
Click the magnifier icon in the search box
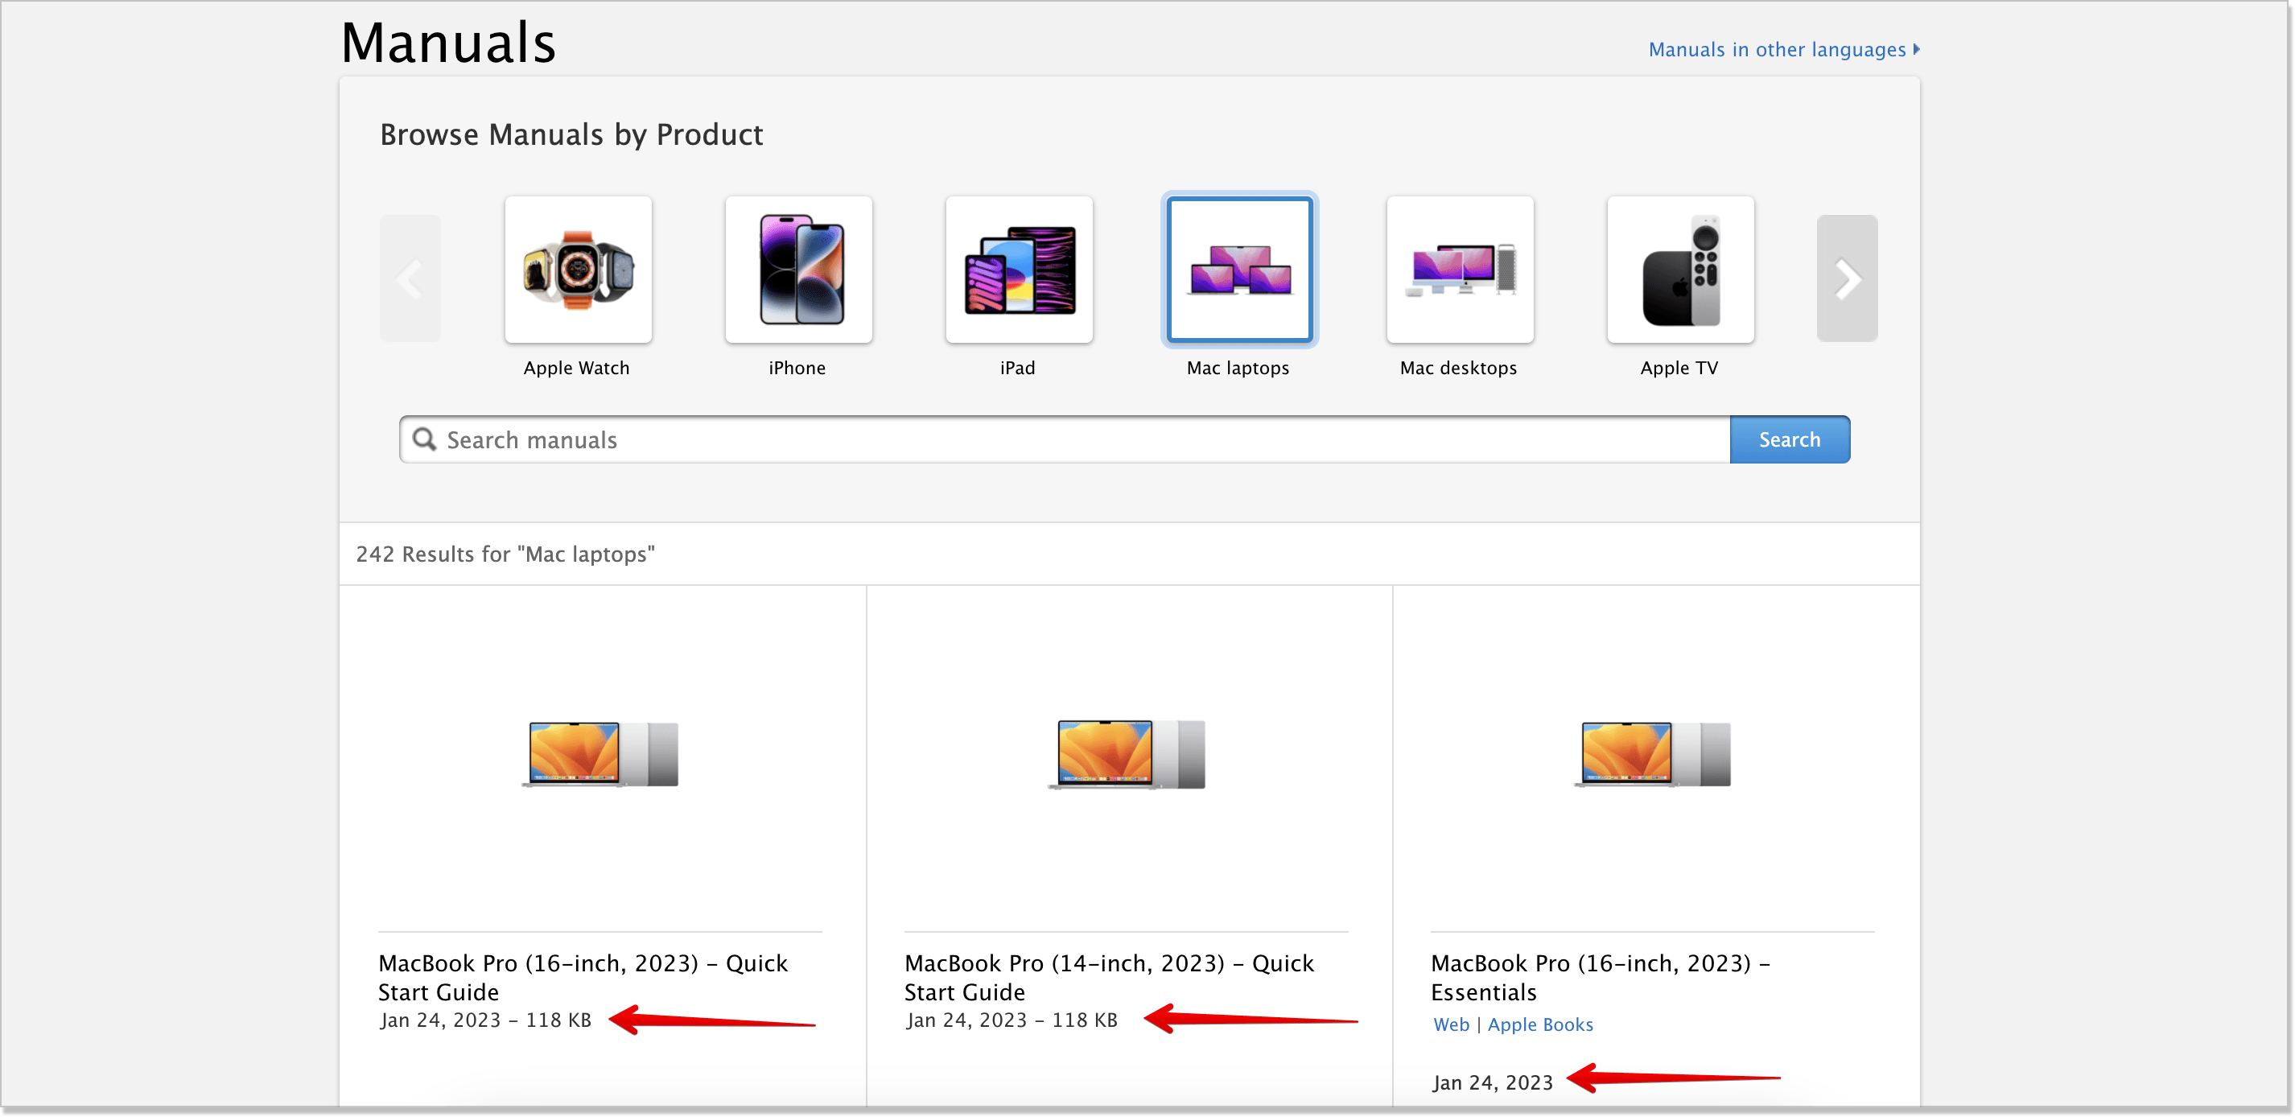tap(425, 439)
